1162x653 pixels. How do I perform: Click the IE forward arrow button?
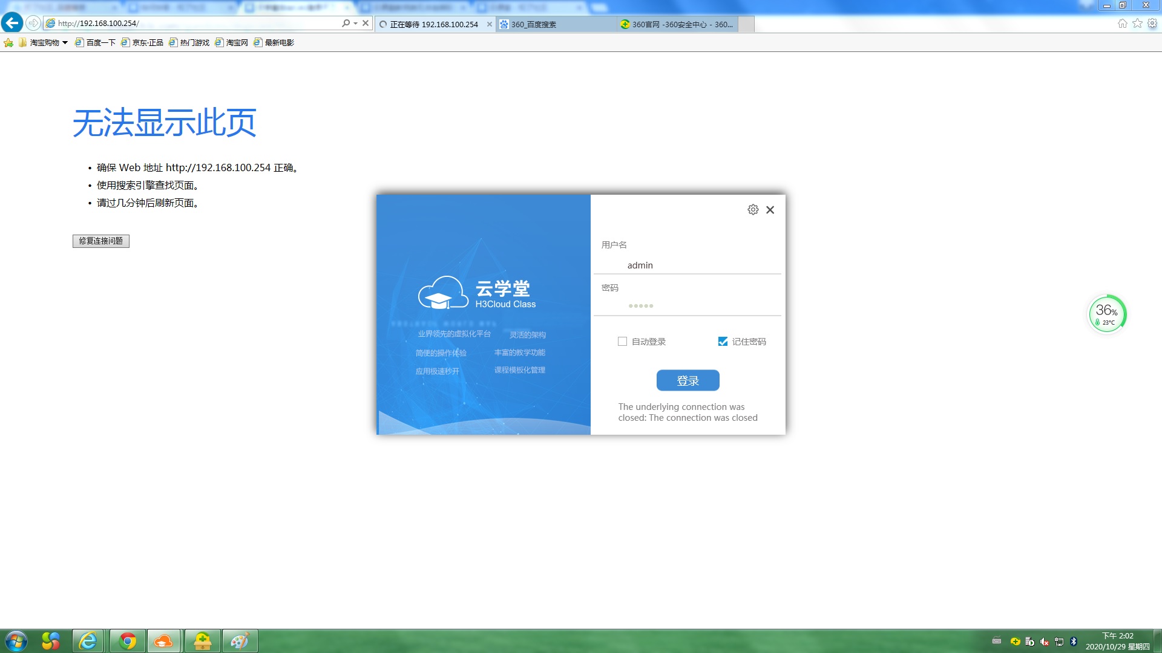(x=33, y=23)
